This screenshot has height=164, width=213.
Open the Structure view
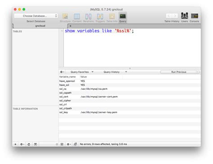click(x=65, y=18)
